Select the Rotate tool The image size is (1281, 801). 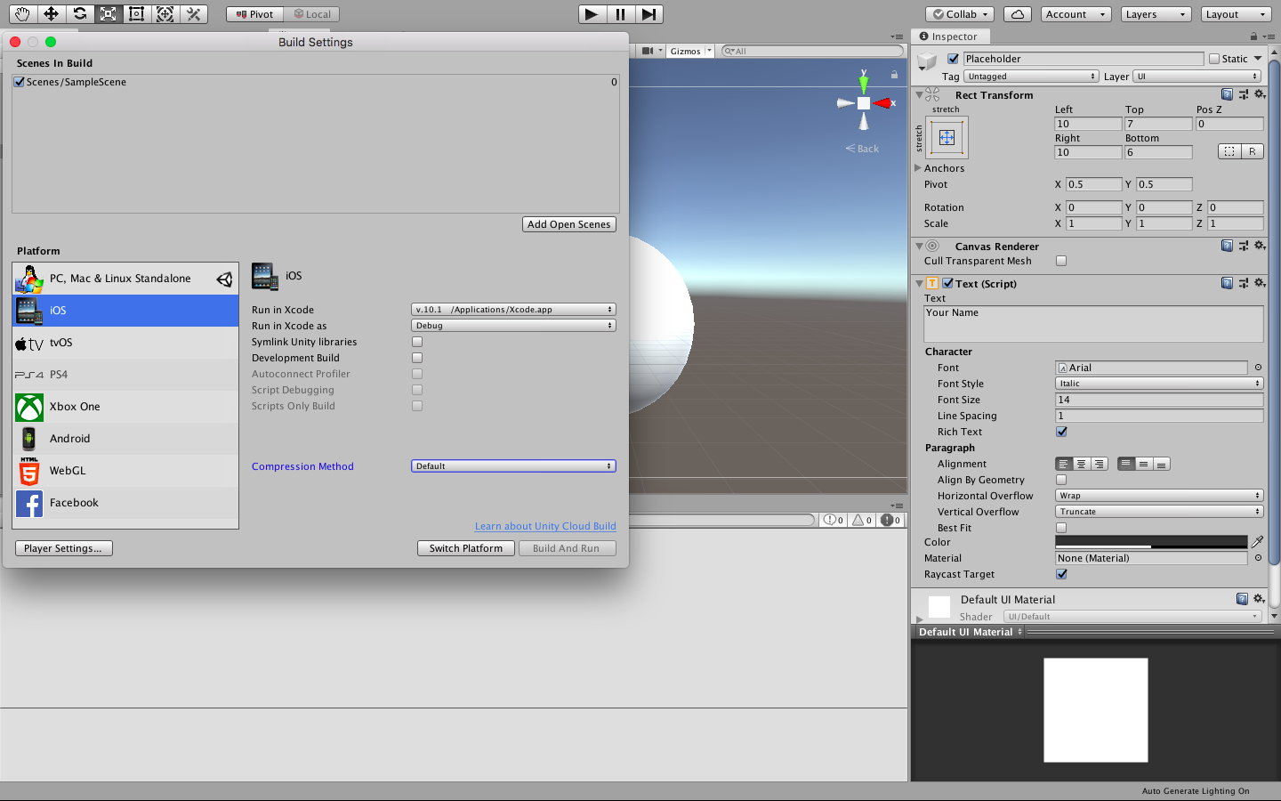coord(79,14)
